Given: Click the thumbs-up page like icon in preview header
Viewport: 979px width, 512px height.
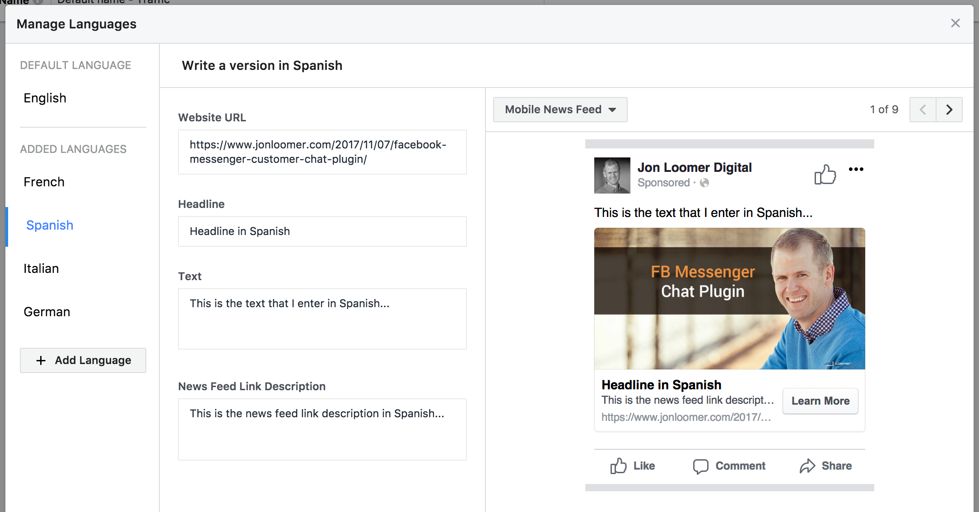Looking at the screenshot, I should (x=825, y=174).
